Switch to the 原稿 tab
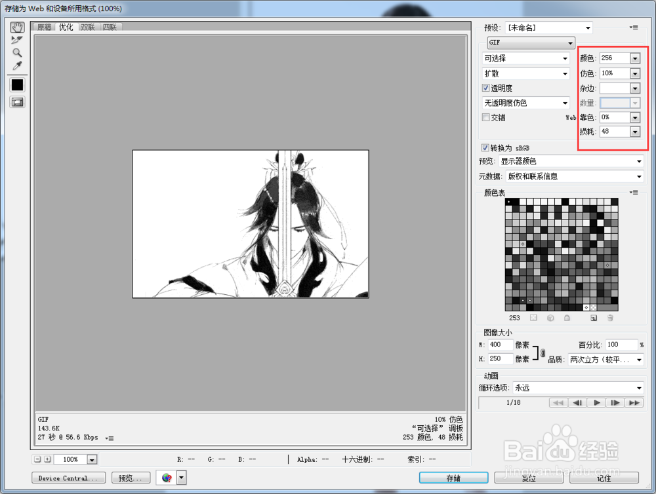The image size is (656, 494). (x=45, y=27)
